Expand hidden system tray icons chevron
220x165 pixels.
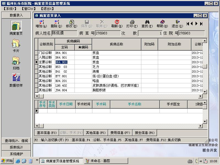coord(201,161)
